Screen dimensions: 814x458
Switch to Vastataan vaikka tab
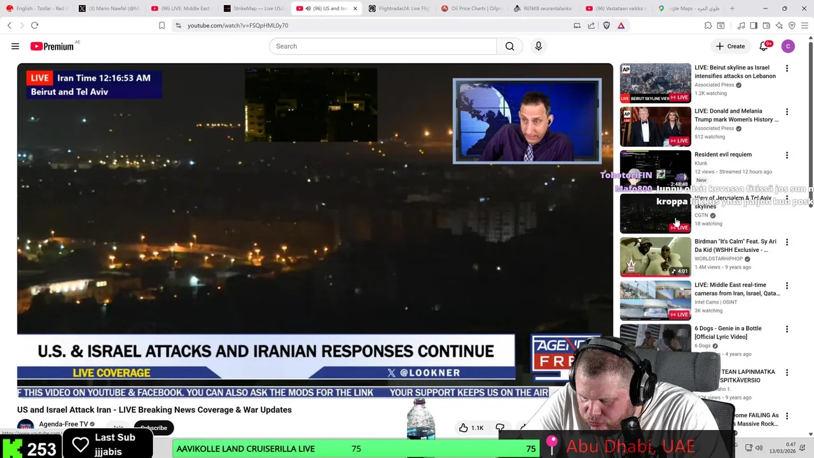click(616, 9)
